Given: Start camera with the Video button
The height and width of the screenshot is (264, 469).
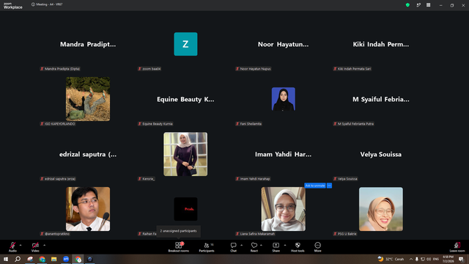Looking at the screenshot, I should pyautogui.click(x=35, y=246).
